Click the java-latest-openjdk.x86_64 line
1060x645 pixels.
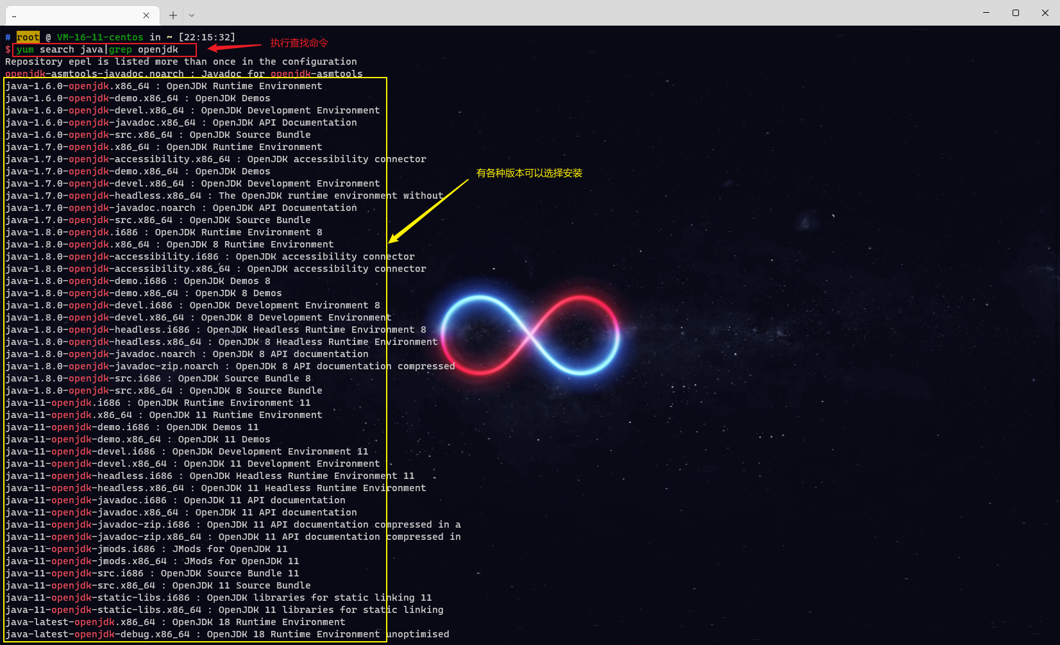point(175,622)
